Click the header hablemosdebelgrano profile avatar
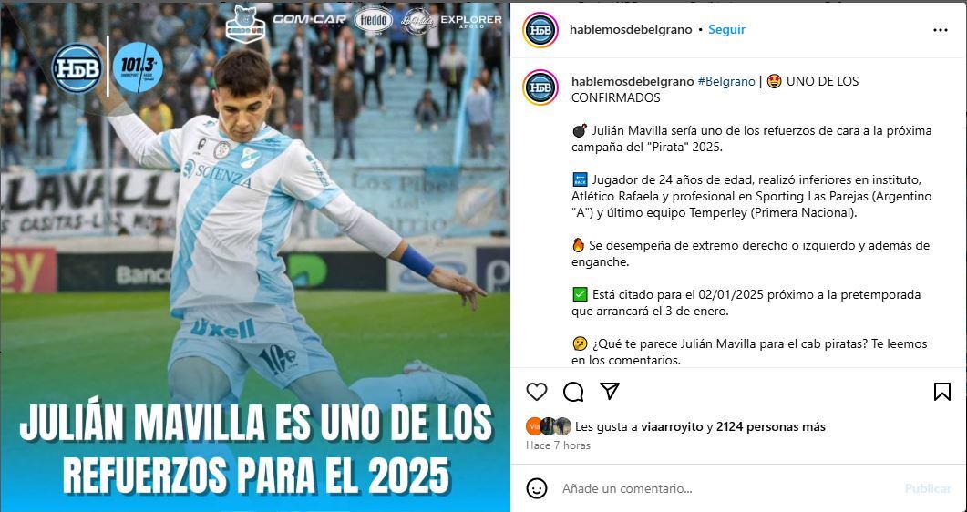This screenshot has height=512, width=967. point(540,29)
